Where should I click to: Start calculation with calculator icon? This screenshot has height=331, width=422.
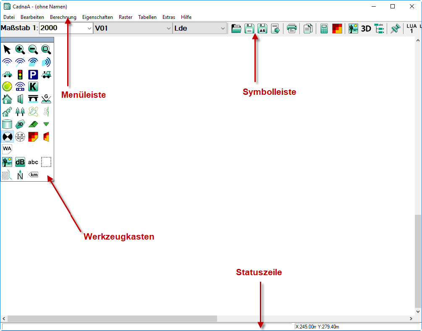click(324, 28)
